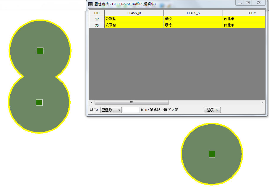The width and height of the screenshot is (269, 192).
Task: Click the record number input field
Action: [131, 110]
